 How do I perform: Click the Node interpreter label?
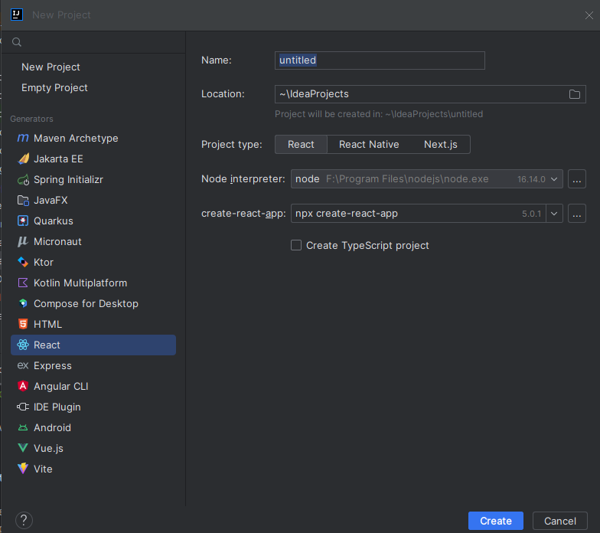[x=243, y=179]
